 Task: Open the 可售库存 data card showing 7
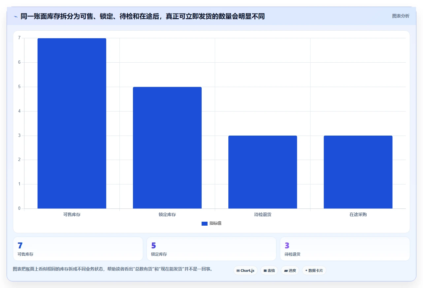pyautogui.click(x=78, y=249)
